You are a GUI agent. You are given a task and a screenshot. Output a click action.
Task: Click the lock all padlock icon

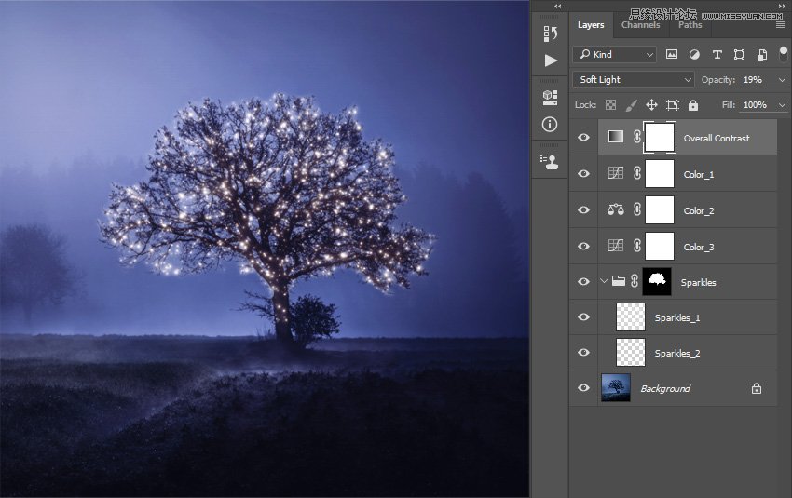[692, 105]
